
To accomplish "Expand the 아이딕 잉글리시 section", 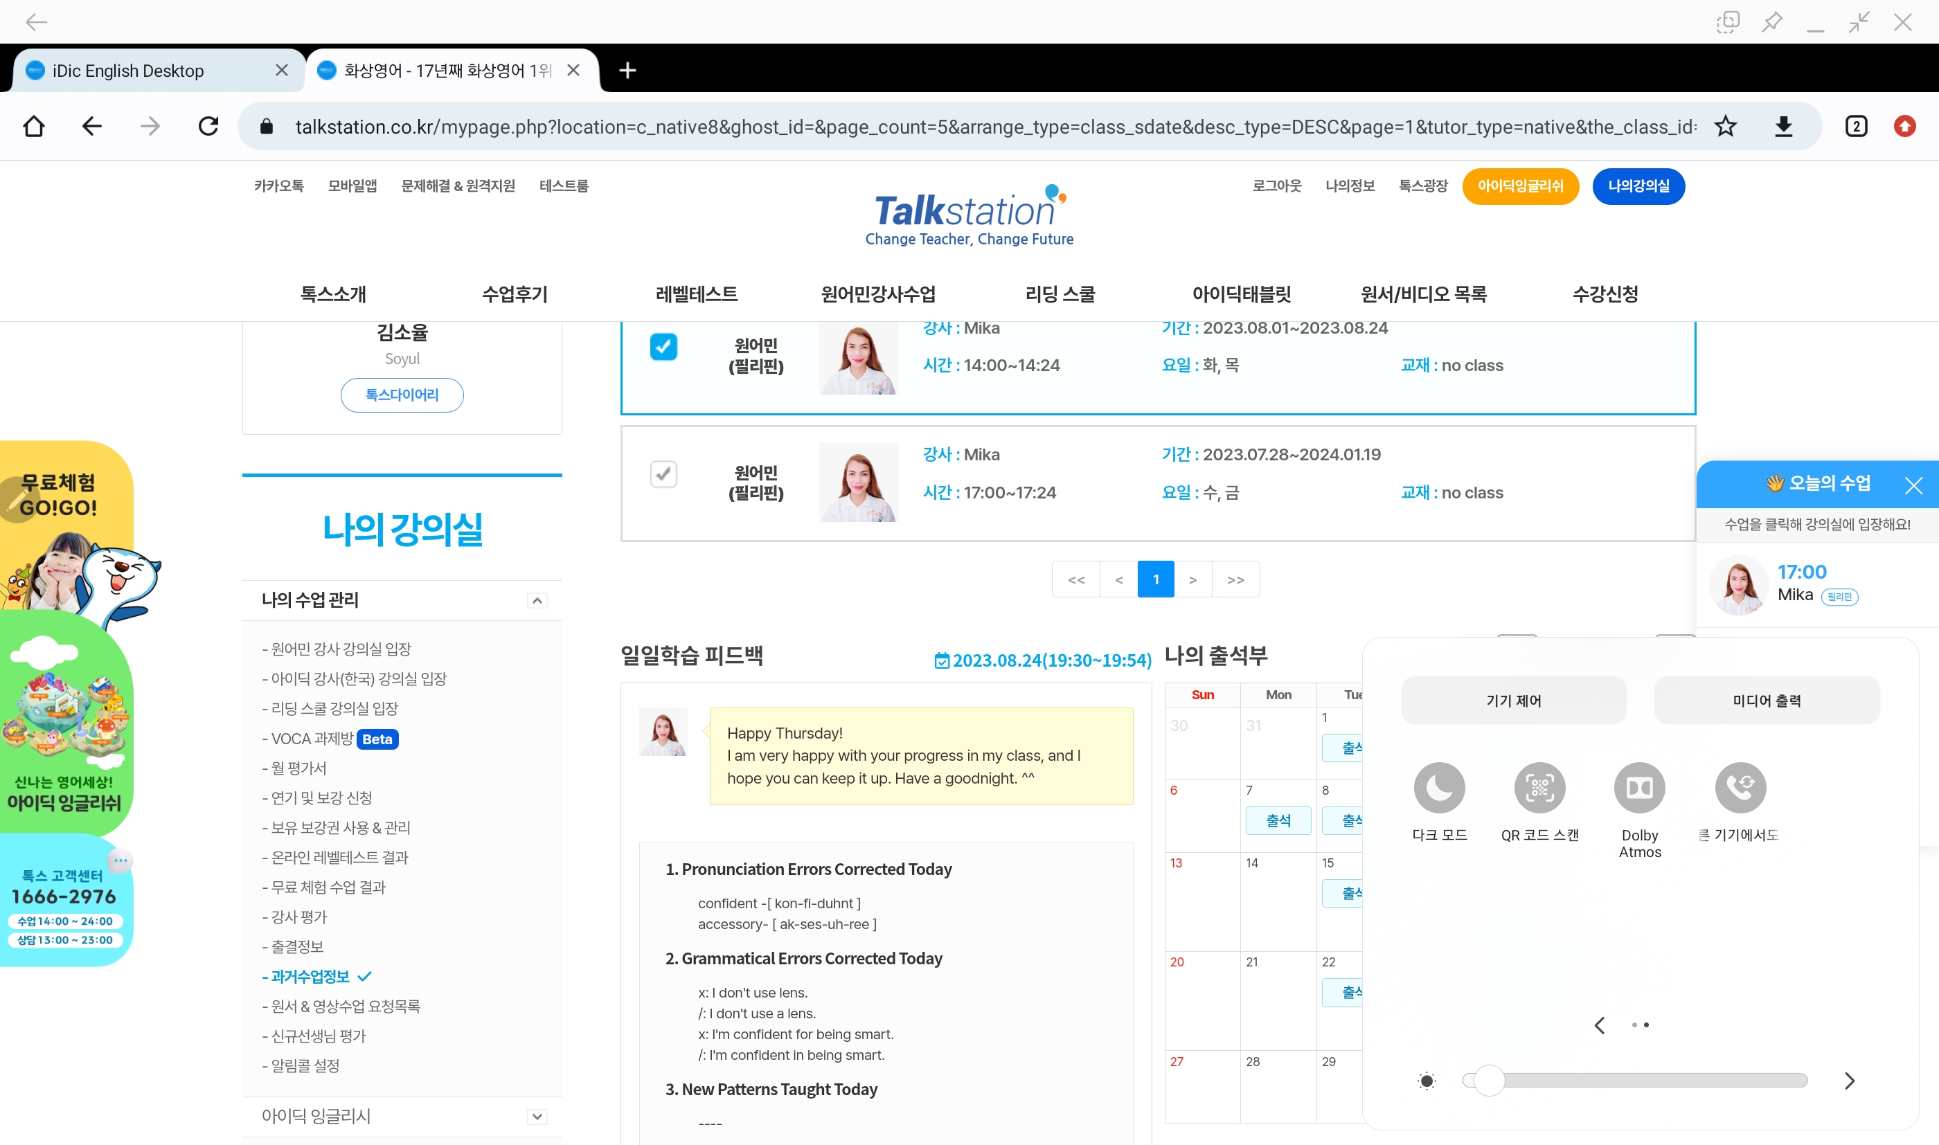I will [537, 1117].
